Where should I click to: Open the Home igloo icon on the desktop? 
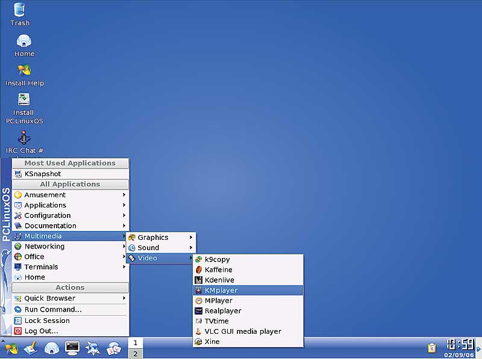tap(24, 45)
